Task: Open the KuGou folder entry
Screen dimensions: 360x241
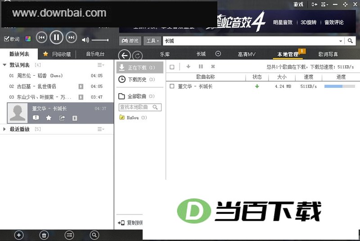Action: coord(133,118)
